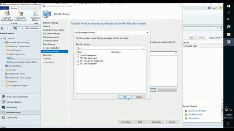This screenshot has height=131, width=234.
Task: Click search icon in wizard boundary list
Action: (x=175, y=53)
